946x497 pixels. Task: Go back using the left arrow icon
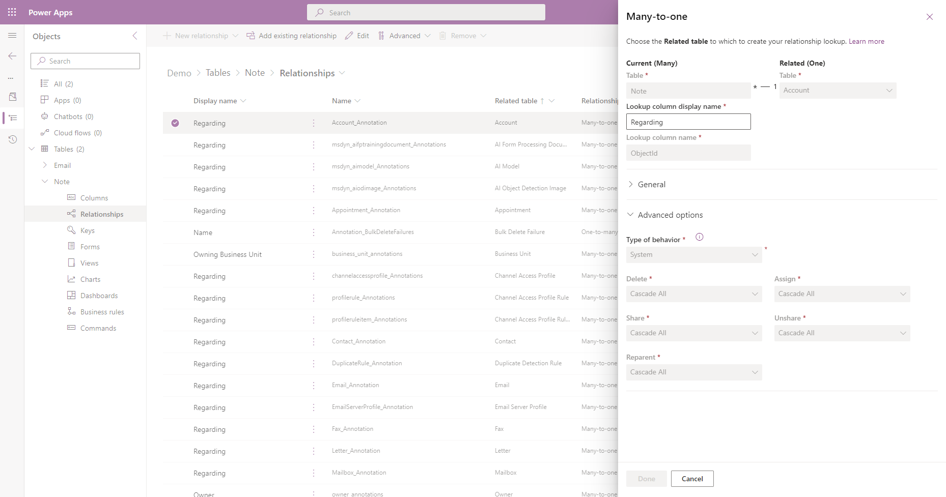(x=12, y=56)
